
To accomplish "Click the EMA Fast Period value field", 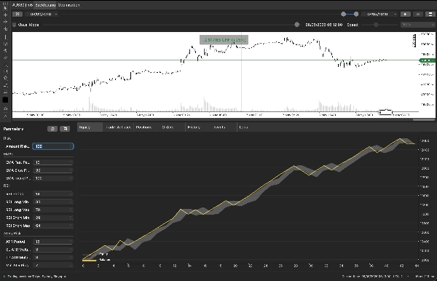I will pos(53,162).
